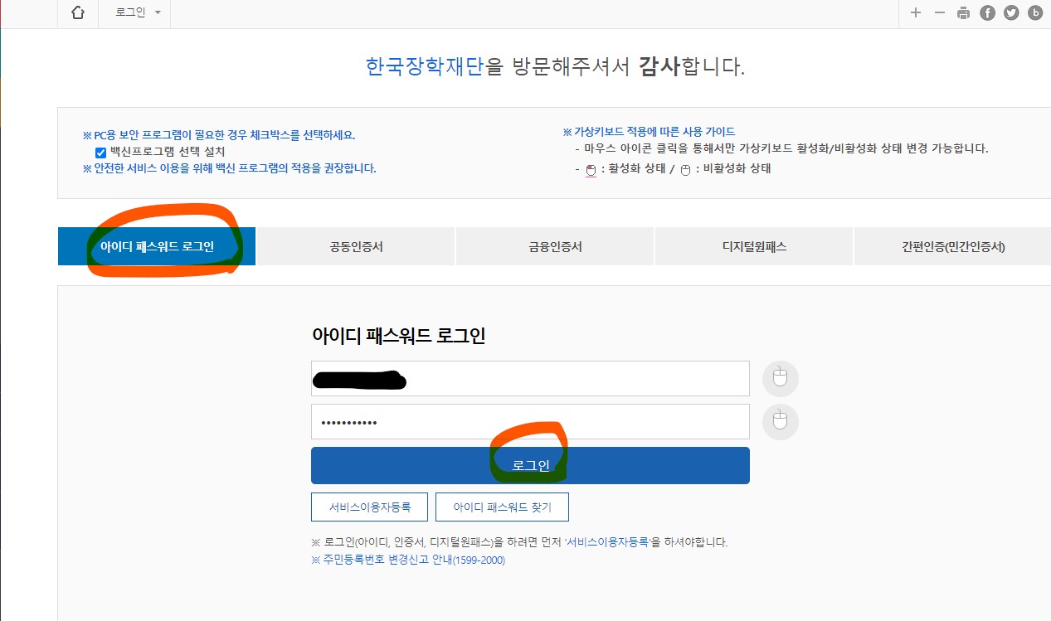The image size is (1051, 621).
Task: Click 한국장학재단 title text
Action: point(424,66)
